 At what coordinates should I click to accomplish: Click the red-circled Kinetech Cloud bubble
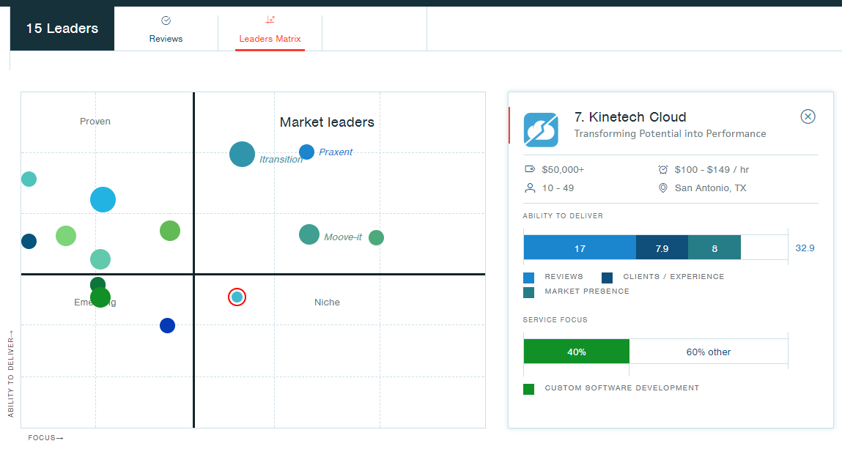[x=237, y=297]
